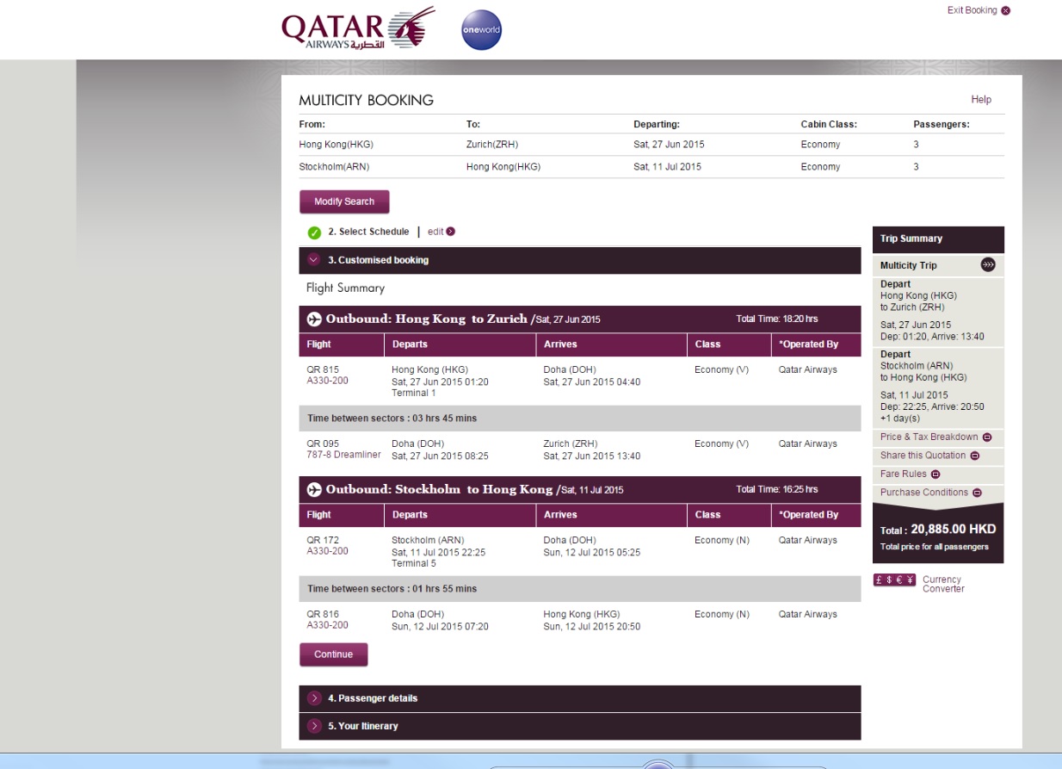Expand the Passenger details section
The width and height of the screenshot is (1062, 769).
[314, 698]
